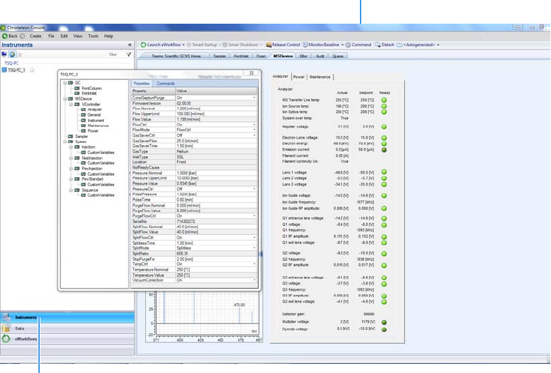The height and width of the screenshot is (373, 551).
Task: Click the Detach toolbar icon
Action: (x=377, y=45)
